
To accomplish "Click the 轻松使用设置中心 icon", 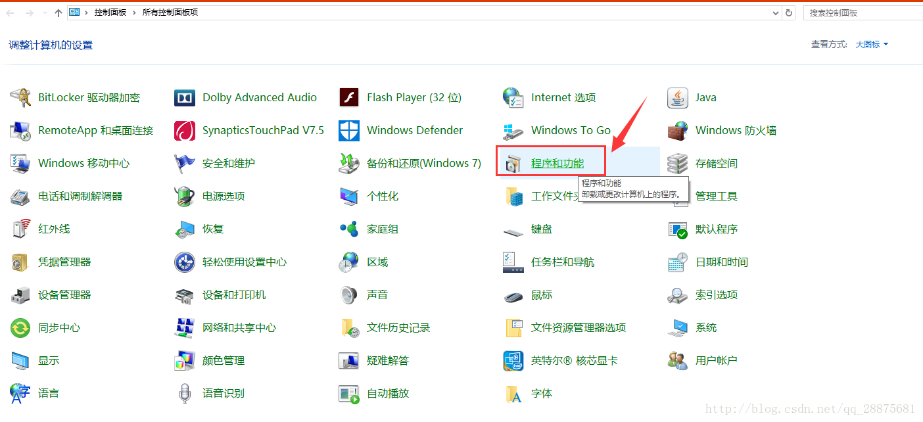I will (x=185, y=262).
